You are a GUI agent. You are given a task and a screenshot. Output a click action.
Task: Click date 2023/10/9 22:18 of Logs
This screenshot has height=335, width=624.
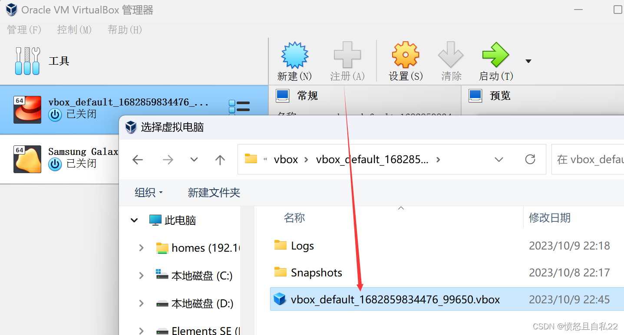(569, 246)
